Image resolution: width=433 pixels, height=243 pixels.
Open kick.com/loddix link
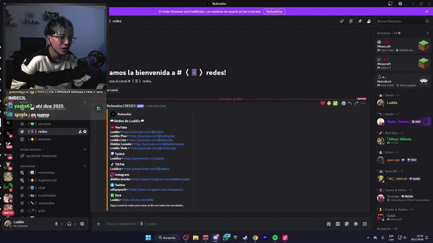[138, 200]
